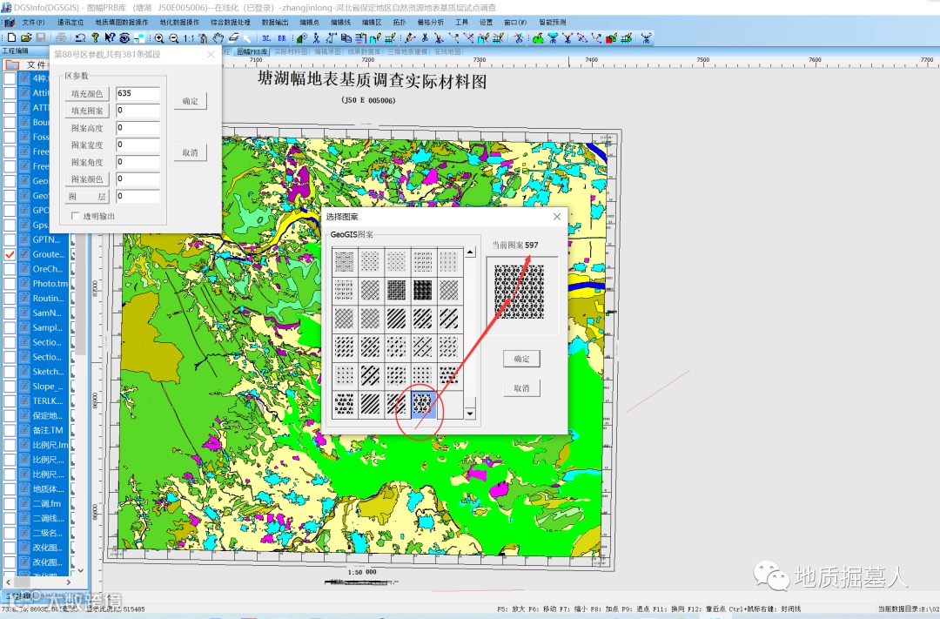Select the solid dense black grid pattern swatch

click(422, 290)
